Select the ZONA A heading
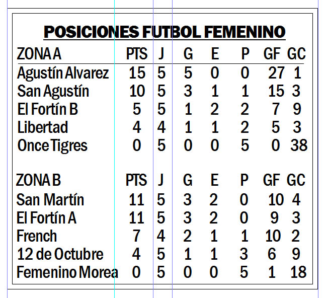The width and height of the screenshot is (324, 298). click(39, 54)
